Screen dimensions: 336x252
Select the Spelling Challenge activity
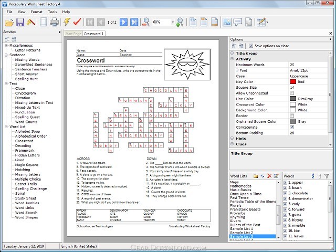tap(31, 189)
